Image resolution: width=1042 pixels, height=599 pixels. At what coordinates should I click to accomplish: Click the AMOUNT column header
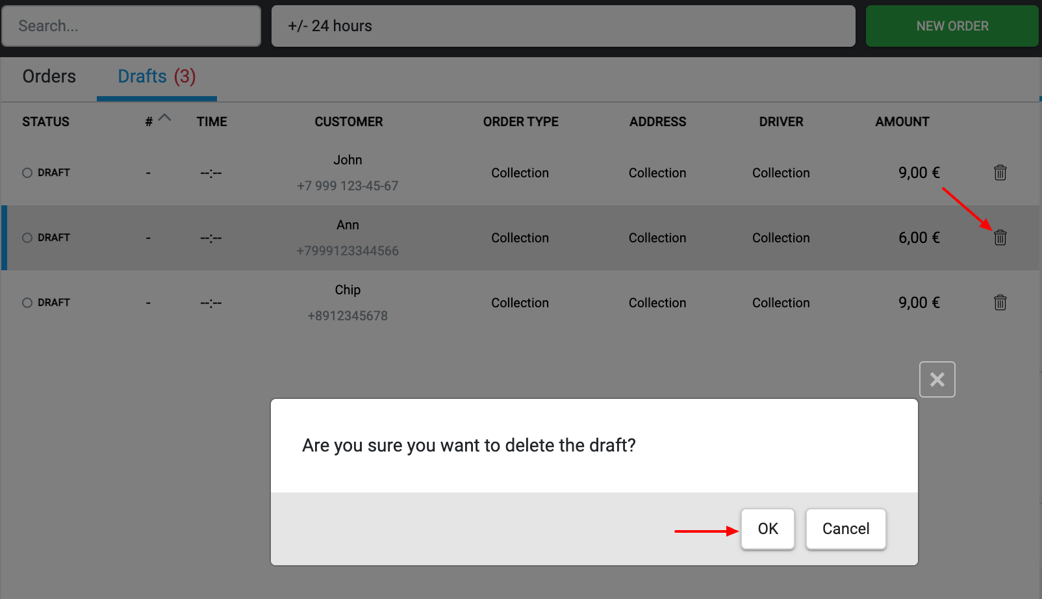[x=902, y=121]
